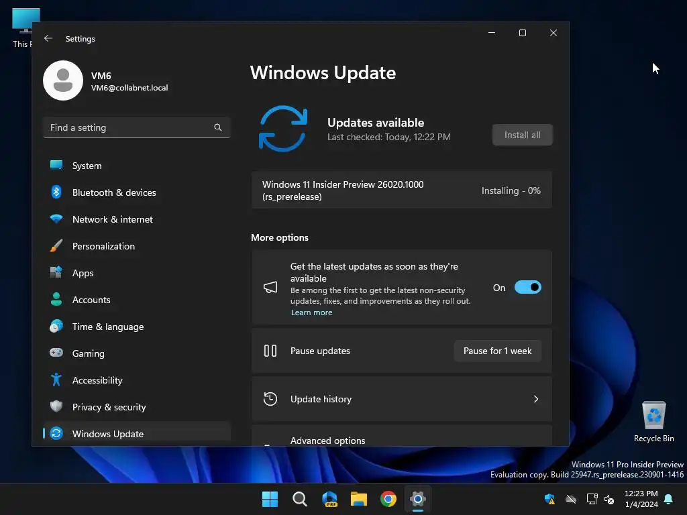Click inside the Find a setting field
This screenshot has height=515, width=687.
point(137,127)
